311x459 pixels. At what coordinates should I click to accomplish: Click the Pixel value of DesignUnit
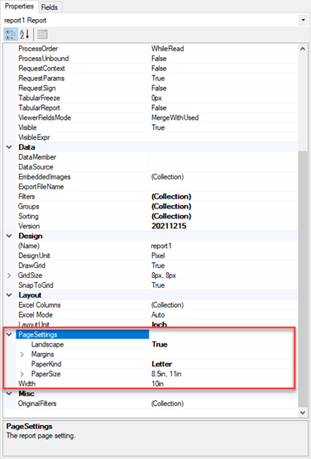click(x=158, y=256)
